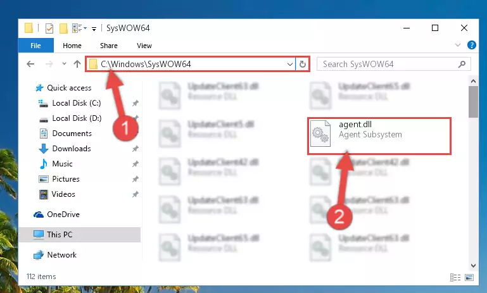Viewport: 487px width, 293px height.
Task: Select This PC in the navigation pane
Action: coord(80,235)
